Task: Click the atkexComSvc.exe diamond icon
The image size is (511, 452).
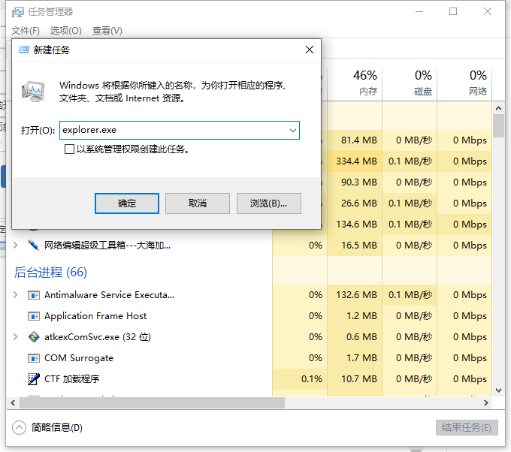Action: [x=34, y=337]
